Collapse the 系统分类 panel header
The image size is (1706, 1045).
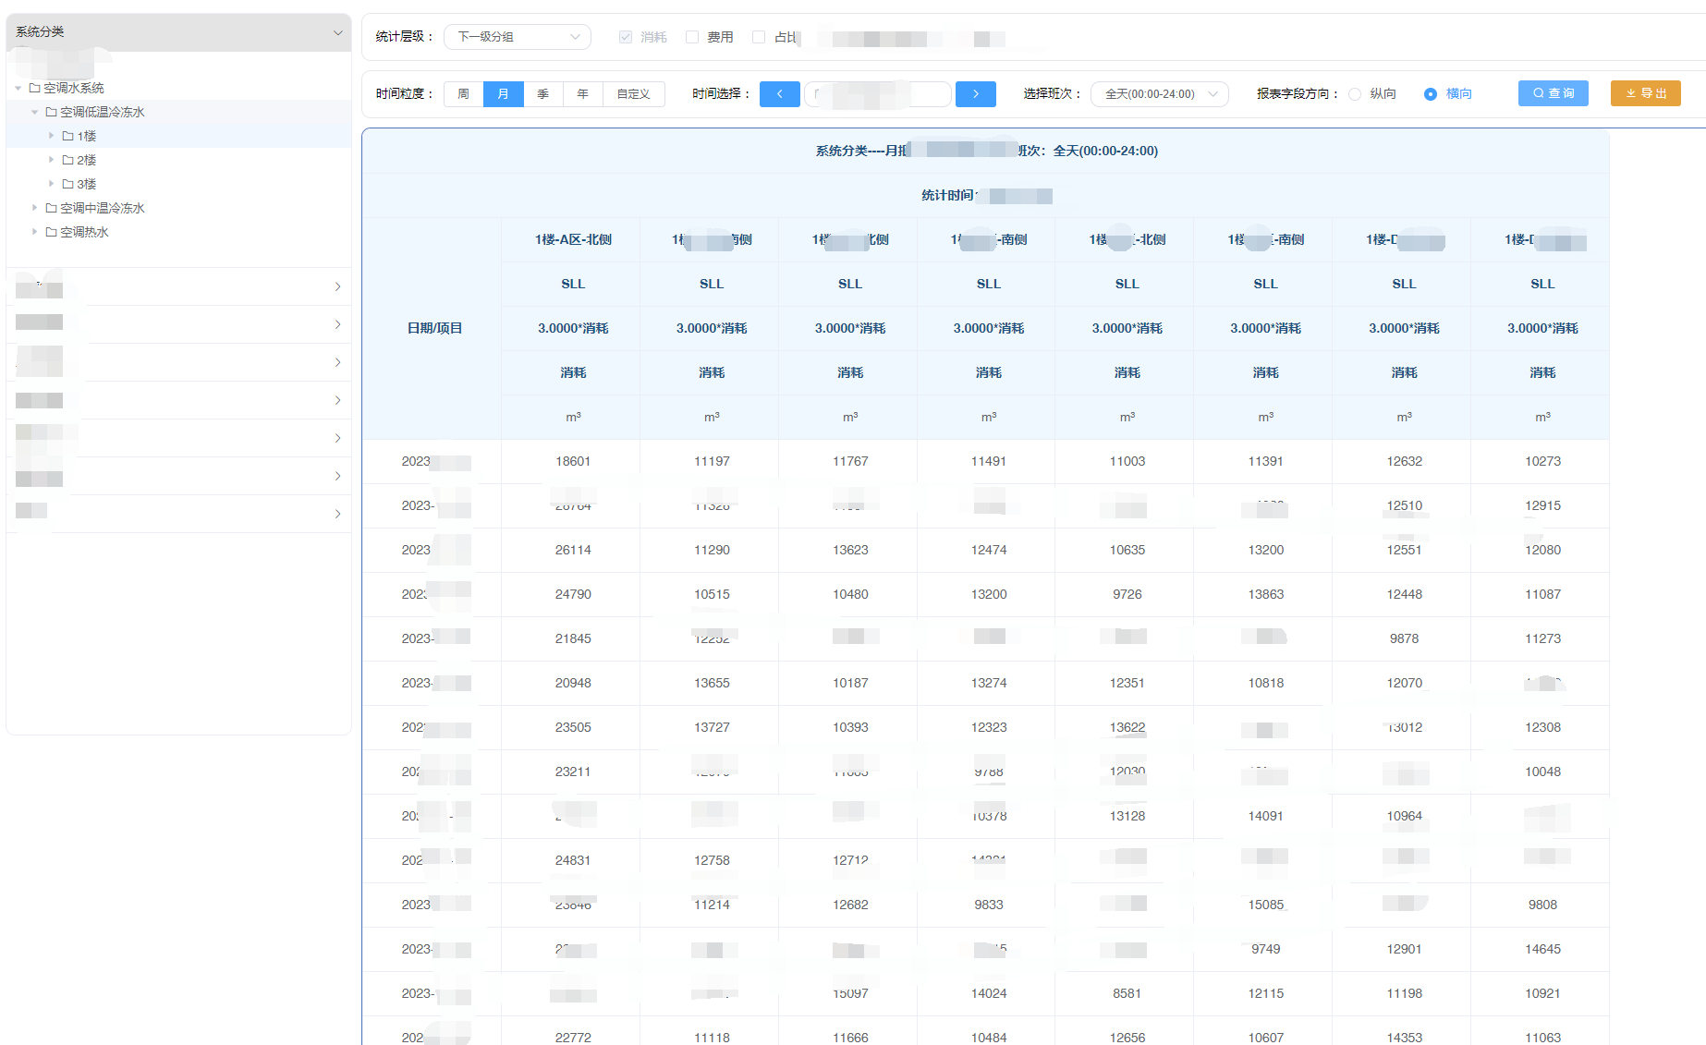[178, 32]
